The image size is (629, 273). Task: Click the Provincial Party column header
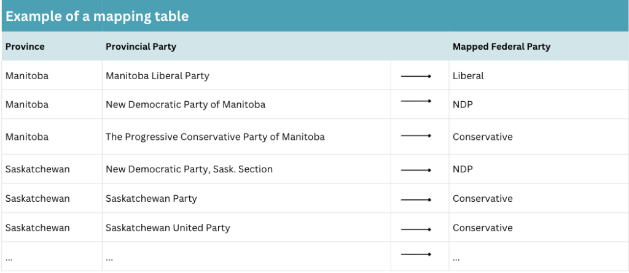pyautogui.click(x=141, y=47)
